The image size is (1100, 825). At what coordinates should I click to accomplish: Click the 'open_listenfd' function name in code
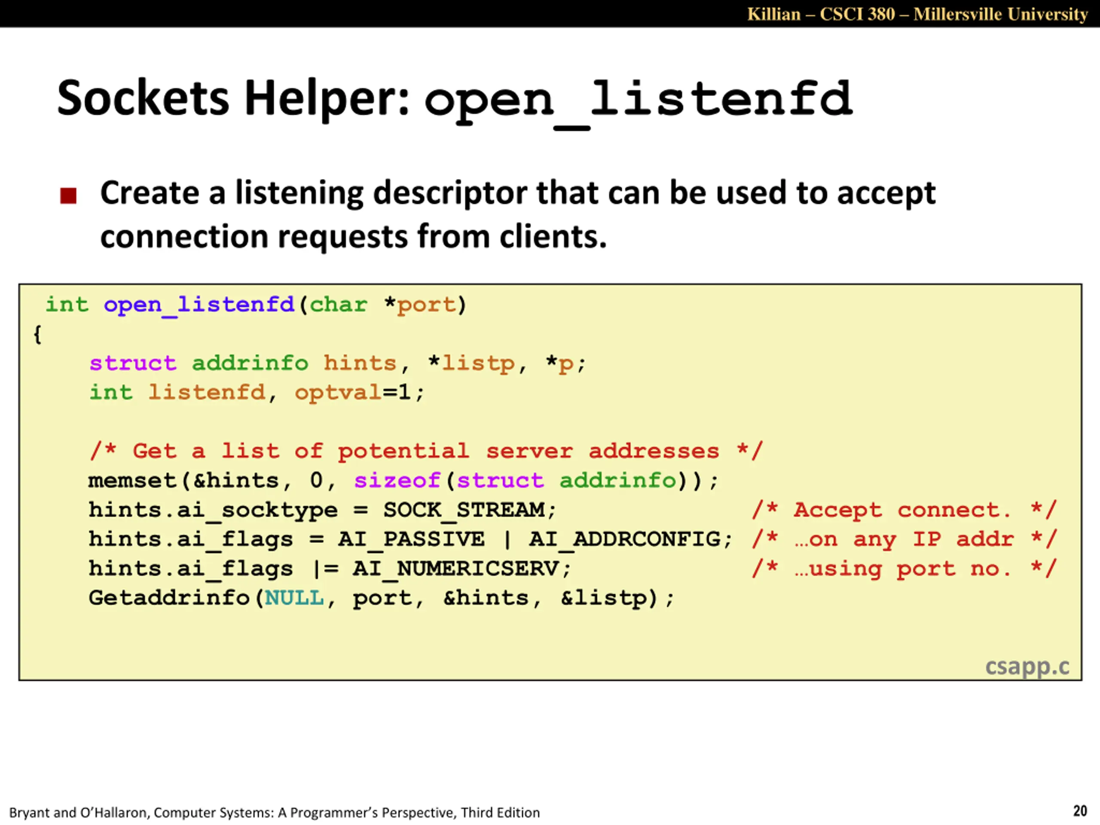(x=199, y=305)
